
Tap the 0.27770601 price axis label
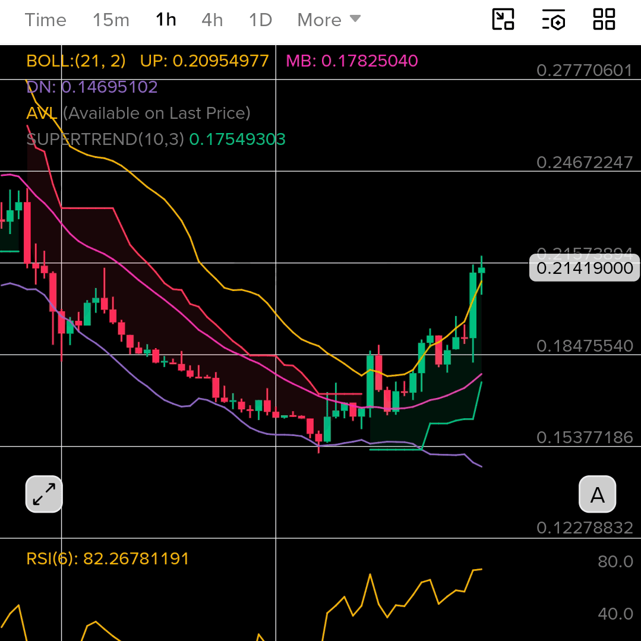click(x=585, y=70)
